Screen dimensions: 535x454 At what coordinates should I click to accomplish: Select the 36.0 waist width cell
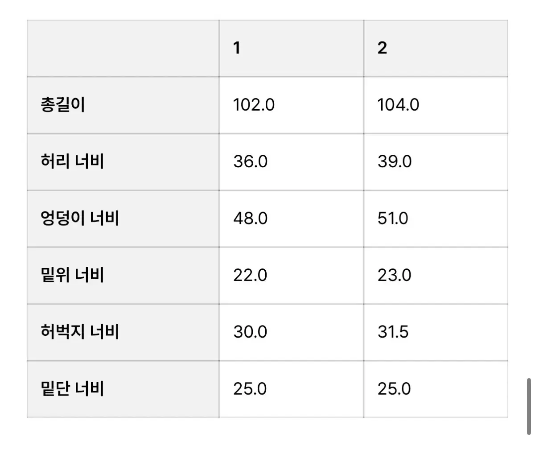[x=291, y=162]
